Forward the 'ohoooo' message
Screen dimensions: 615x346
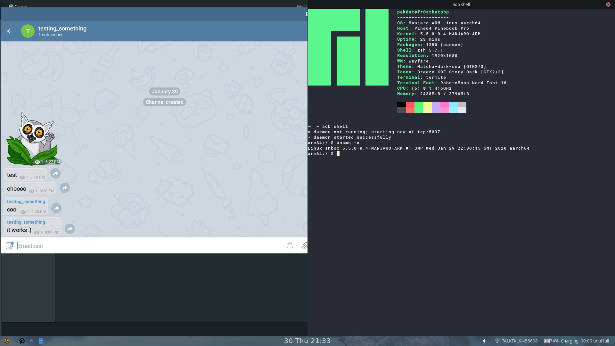(65, 188)
